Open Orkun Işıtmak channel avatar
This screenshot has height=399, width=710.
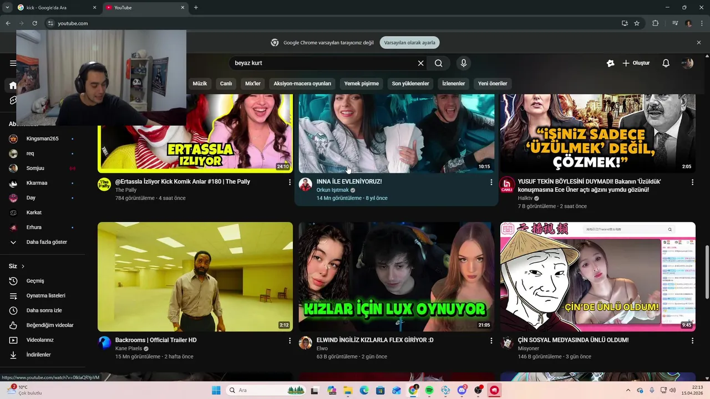pos(306,185)
